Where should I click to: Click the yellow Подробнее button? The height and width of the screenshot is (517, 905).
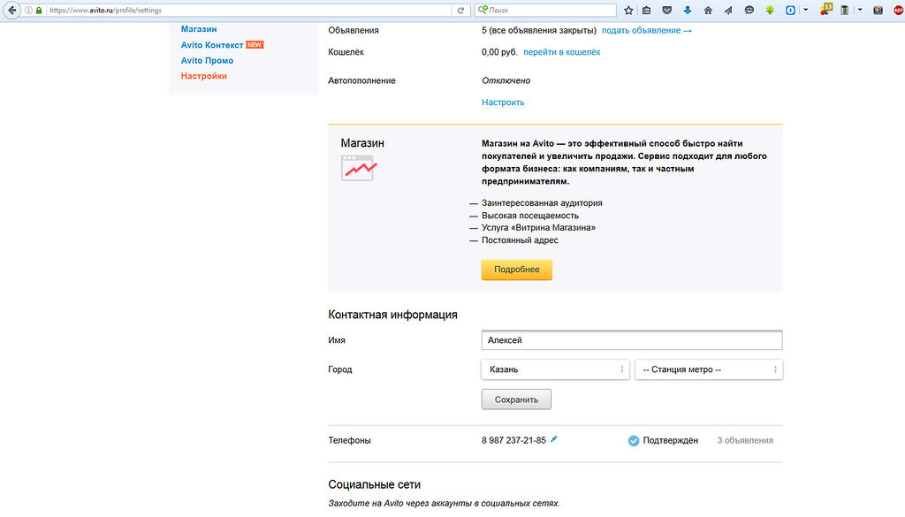point(516,270)
